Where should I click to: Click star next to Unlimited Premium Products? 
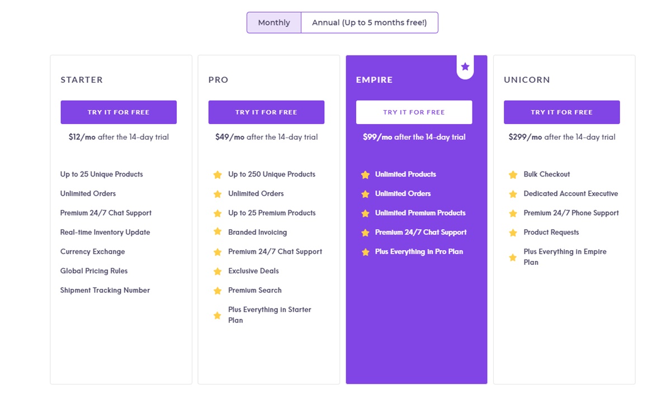[x=365, y=213]
